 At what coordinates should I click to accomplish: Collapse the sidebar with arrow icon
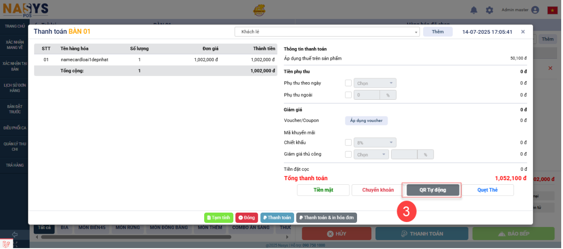14,235
